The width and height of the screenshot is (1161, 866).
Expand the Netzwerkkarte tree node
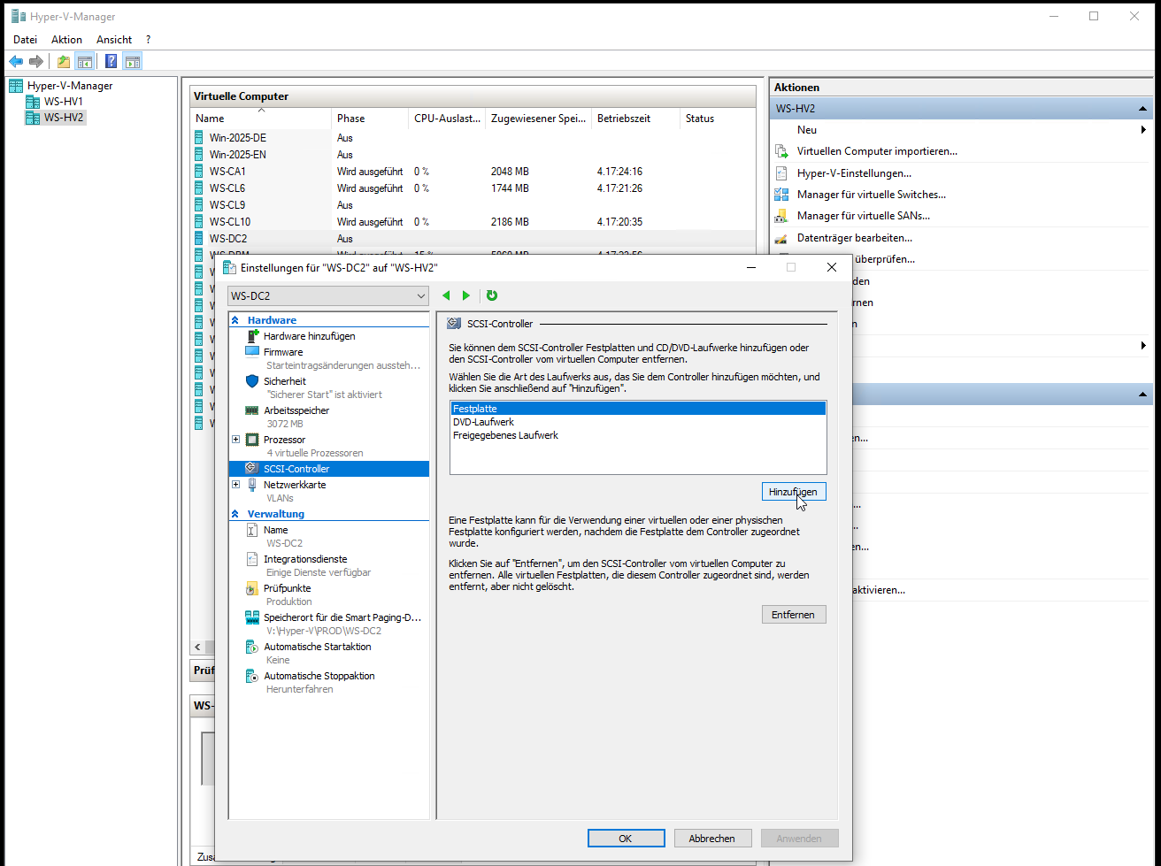tap(235, 485)
